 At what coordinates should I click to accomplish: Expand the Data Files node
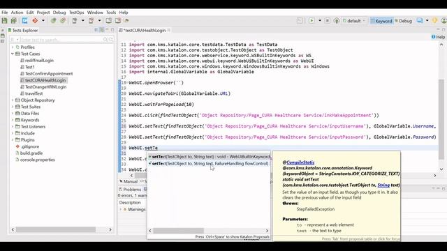(x=13, y=113)
